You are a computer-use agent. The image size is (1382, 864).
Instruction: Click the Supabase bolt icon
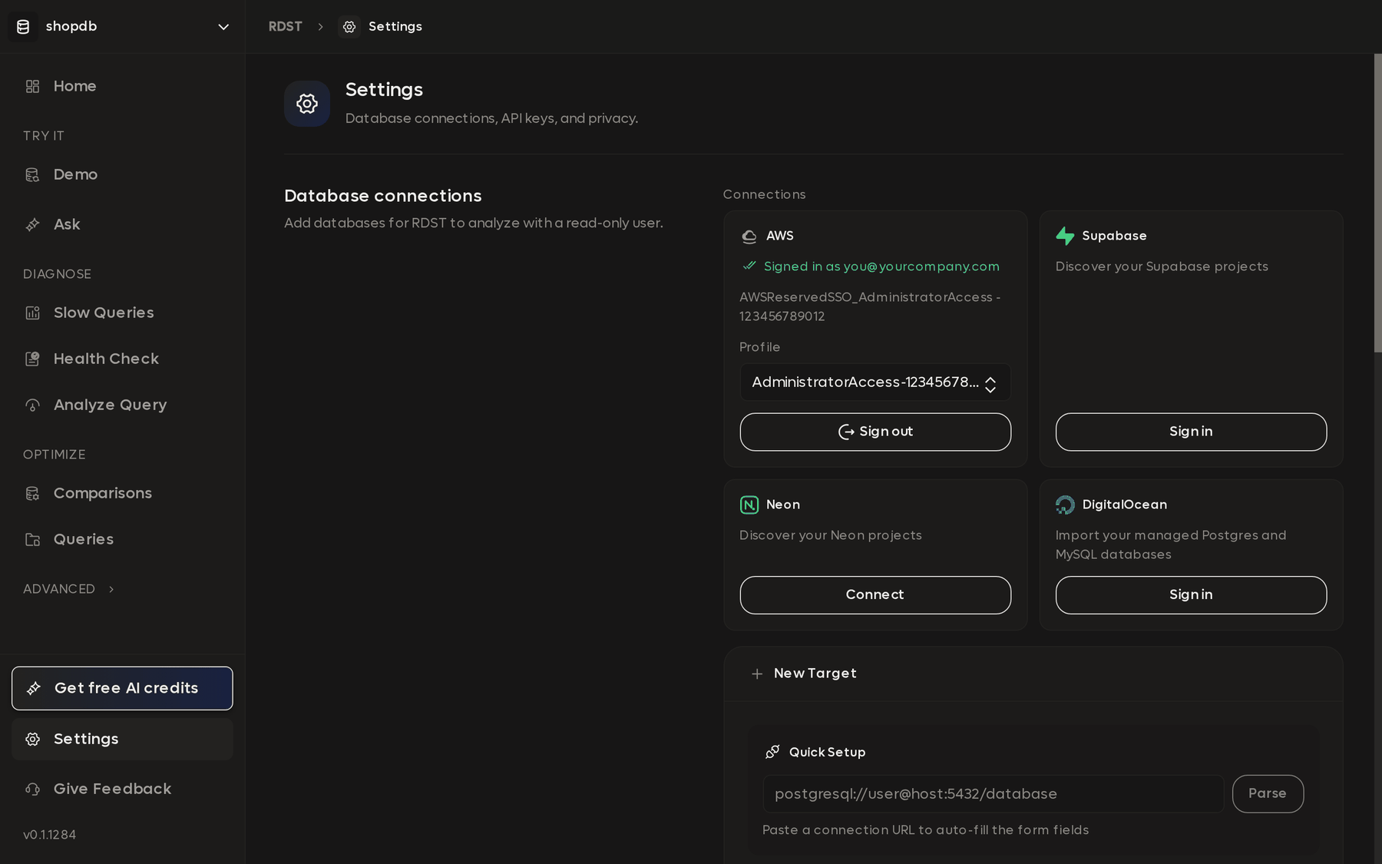coord(1065,236)
